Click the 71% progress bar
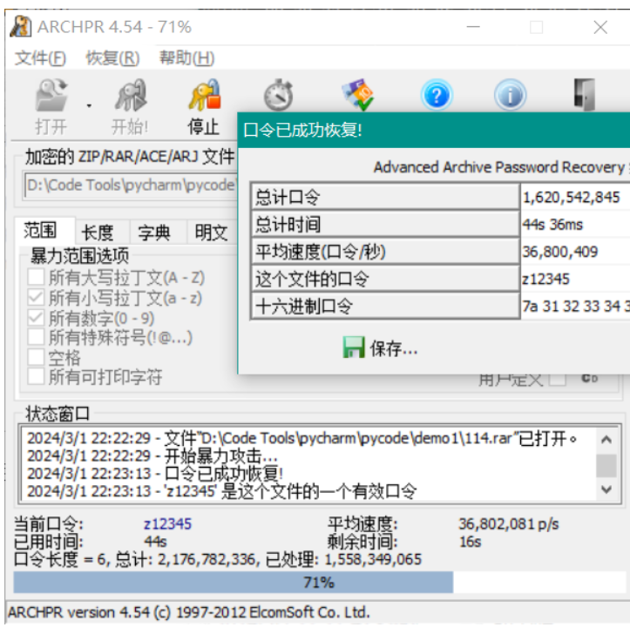The height and width of the screenshot is (641, 630). click(319, 583)
